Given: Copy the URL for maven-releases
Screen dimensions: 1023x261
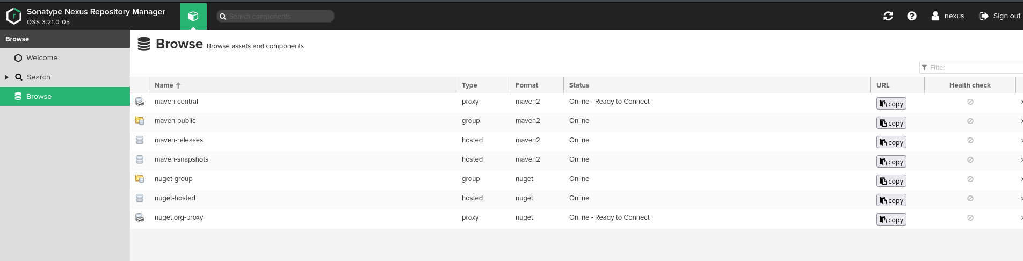Looking at the screenshot, I should [x=891, y=142].
